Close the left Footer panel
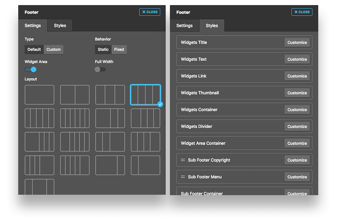The image size is (339, 218). tap(150, 12)
